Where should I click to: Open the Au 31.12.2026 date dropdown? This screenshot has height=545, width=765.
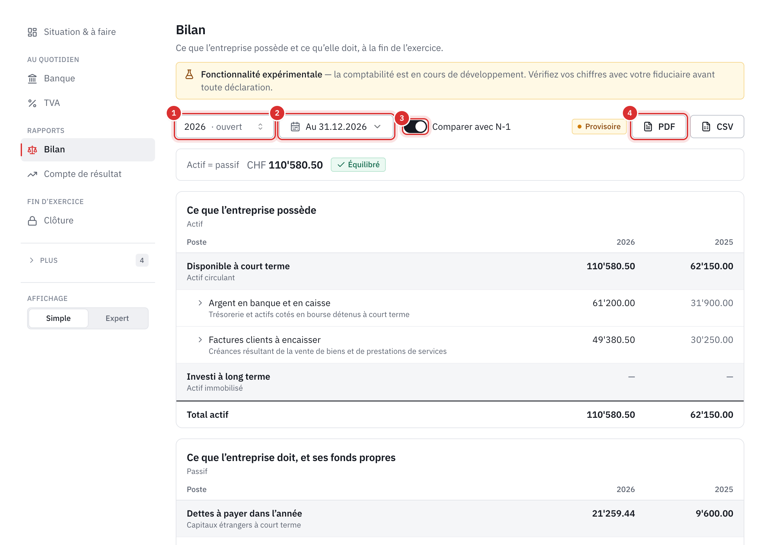point(336,127)
